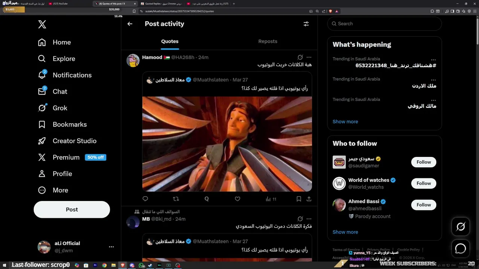Open the more options on Hamood's post
The height and width of the screenshot is (269, 479).
(x=309, y=57)
